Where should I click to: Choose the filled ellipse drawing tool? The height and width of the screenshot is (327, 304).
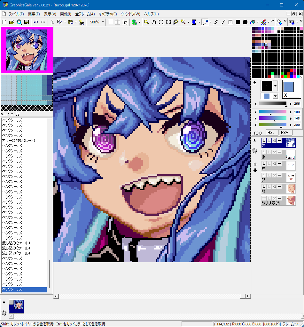245,22
